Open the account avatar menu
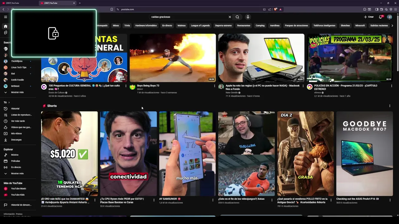The image size is (399, 224). 389,17
